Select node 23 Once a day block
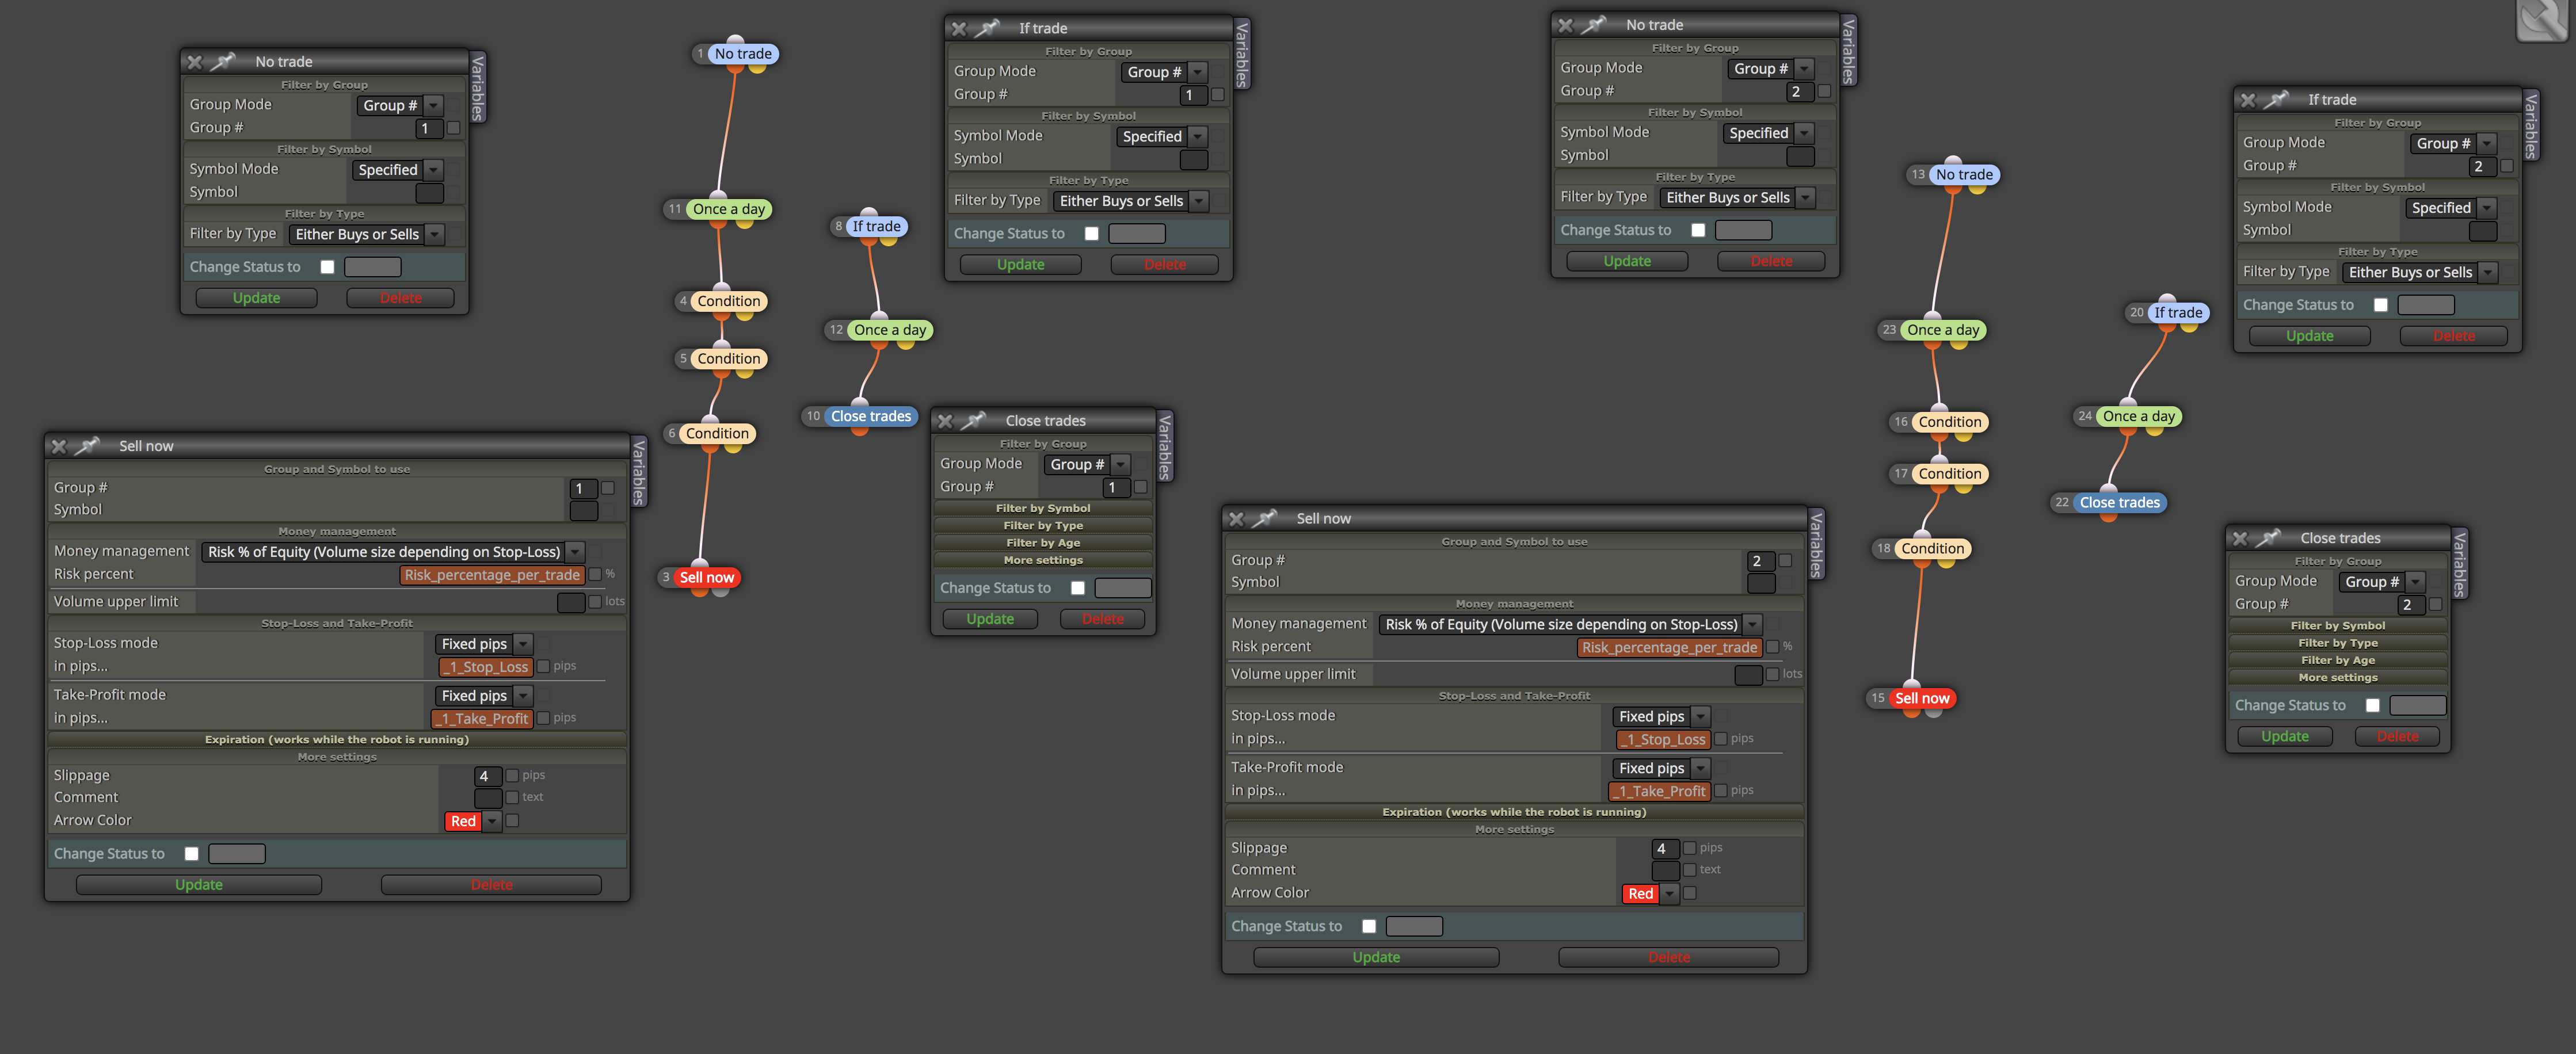This screenshot has width=2576, height=1054. (1943, 330)
